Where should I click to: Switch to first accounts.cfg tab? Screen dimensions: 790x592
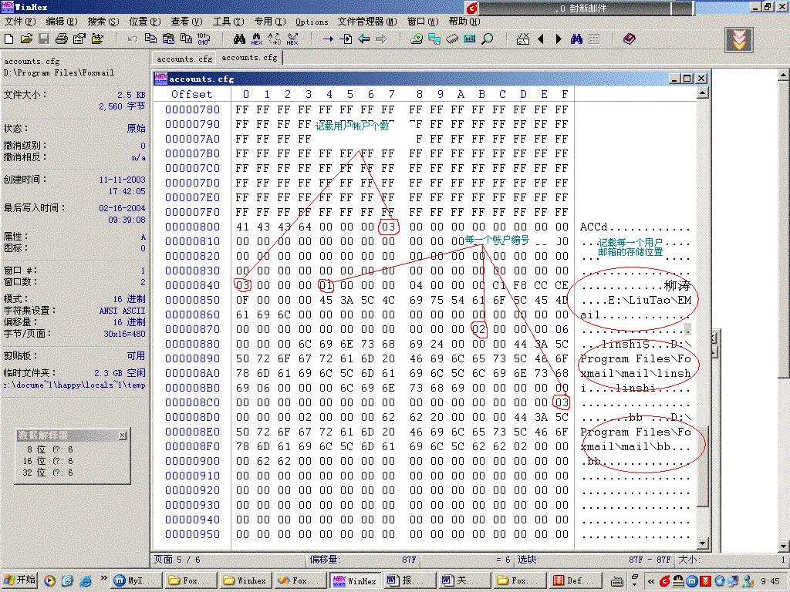click(184, 59)
